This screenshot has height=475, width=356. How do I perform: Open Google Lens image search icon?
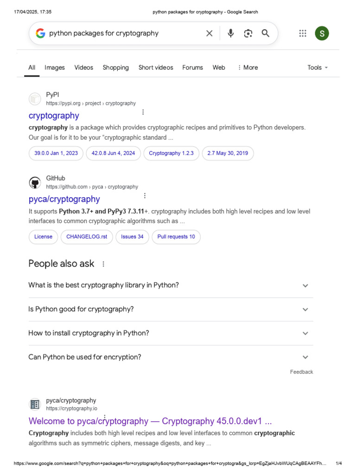click(248, 33)
